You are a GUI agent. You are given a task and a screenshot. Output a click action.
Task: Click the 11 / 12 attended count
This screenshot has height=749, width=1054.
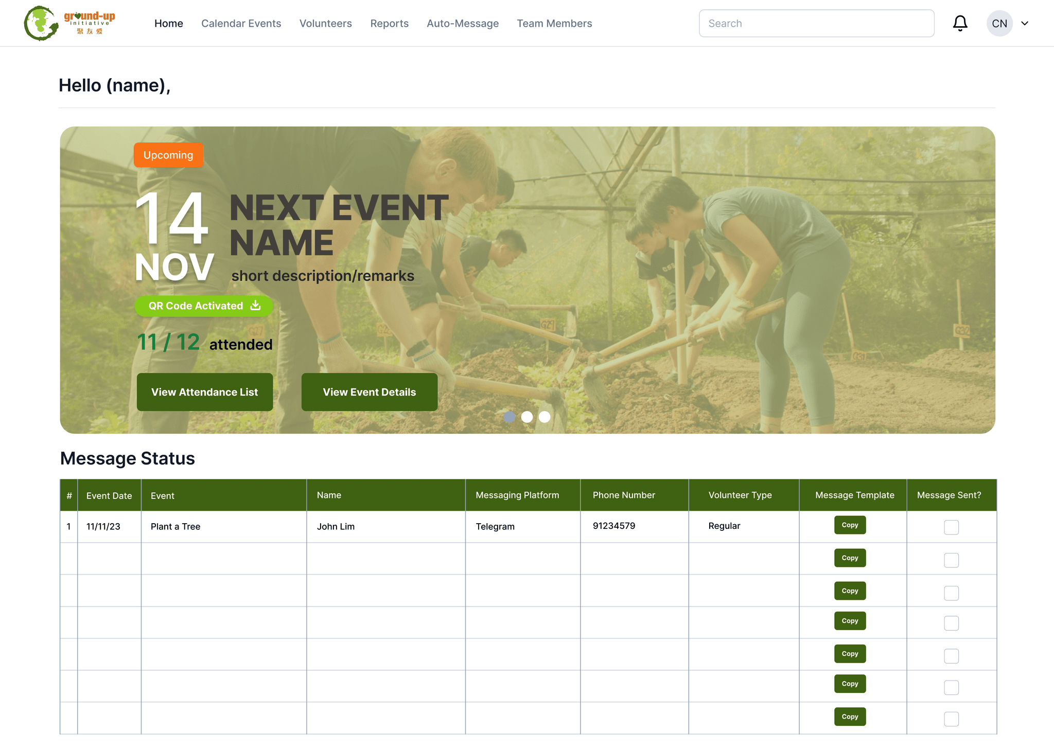click(x=204, y=343)
